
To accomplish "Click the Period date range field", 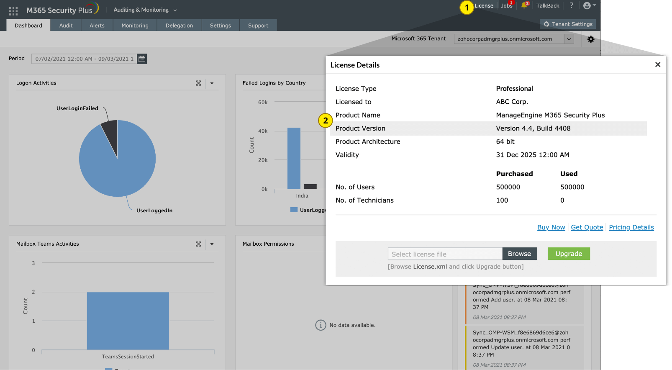I will click(84, 59).
